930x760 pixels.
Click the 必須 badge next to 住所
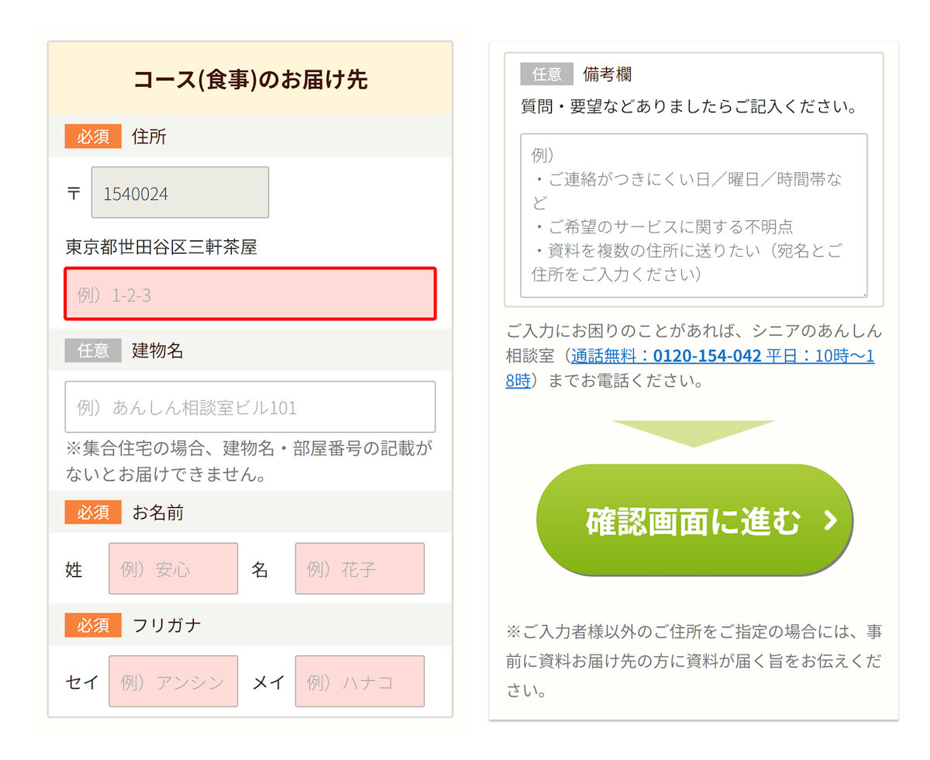click(x=92, y=136)
